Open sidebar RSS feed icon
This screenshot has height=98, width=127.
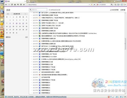2,16
